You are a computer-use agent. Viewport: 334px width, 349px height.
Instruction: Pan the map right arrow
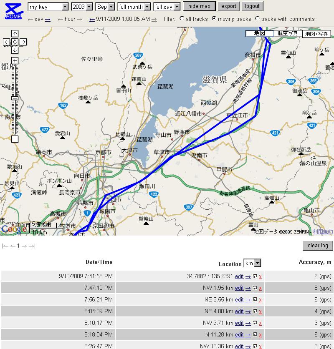23,42
